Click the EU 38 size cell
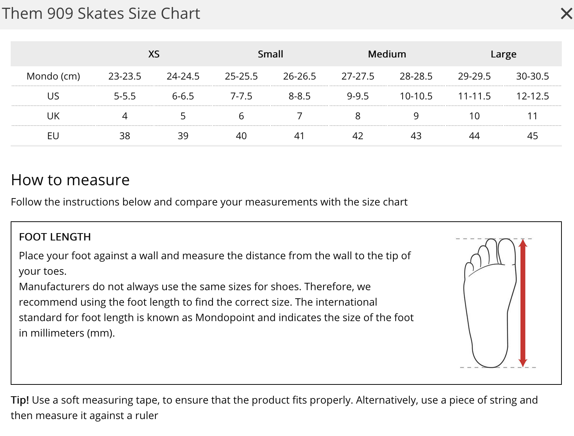 click(125, 136)
